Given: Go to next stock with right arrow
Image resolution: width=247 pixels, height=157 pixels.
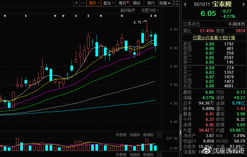Looking at the screenshot, I should [244, 5].
